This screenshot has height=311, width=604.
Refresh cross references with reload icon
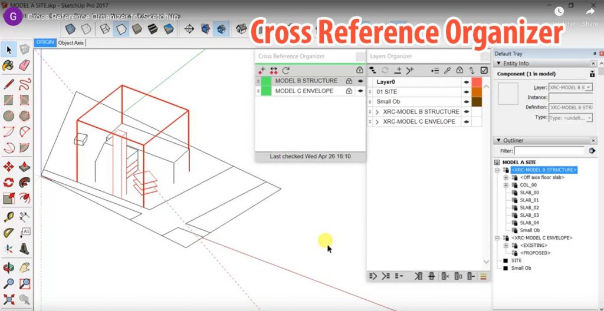click(x=285, y=70)
